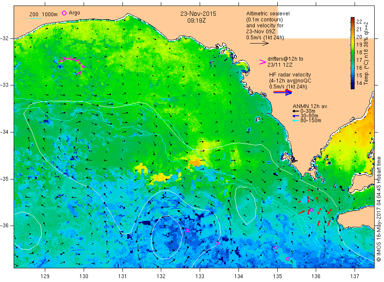Click the black altimetric velocity scale arrow
The width and height of the screenshot is (384, 282).
259,44
